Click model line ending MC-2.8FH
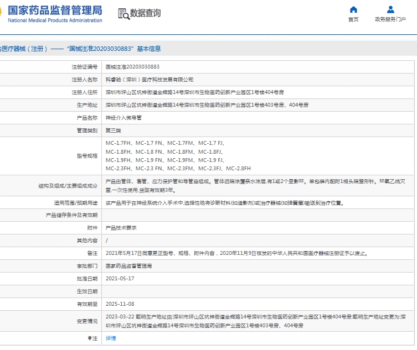 [178, 169]
